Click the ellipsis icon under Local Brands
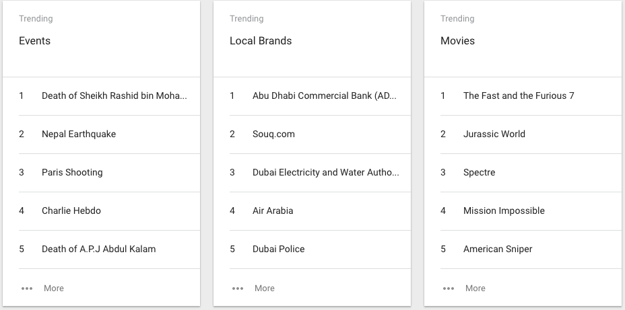Screen dimensions: 625x310 click(x=238, y=288)
